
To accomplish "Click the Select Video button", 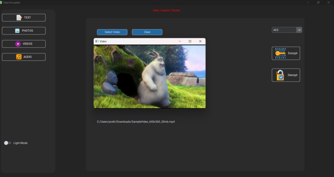I will (x=112, y=32).
